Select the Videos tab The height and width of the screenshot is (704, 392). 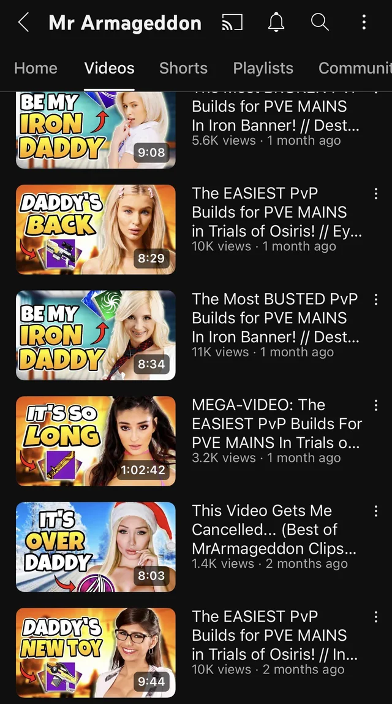pyautogui.click(x=109, y=68)
